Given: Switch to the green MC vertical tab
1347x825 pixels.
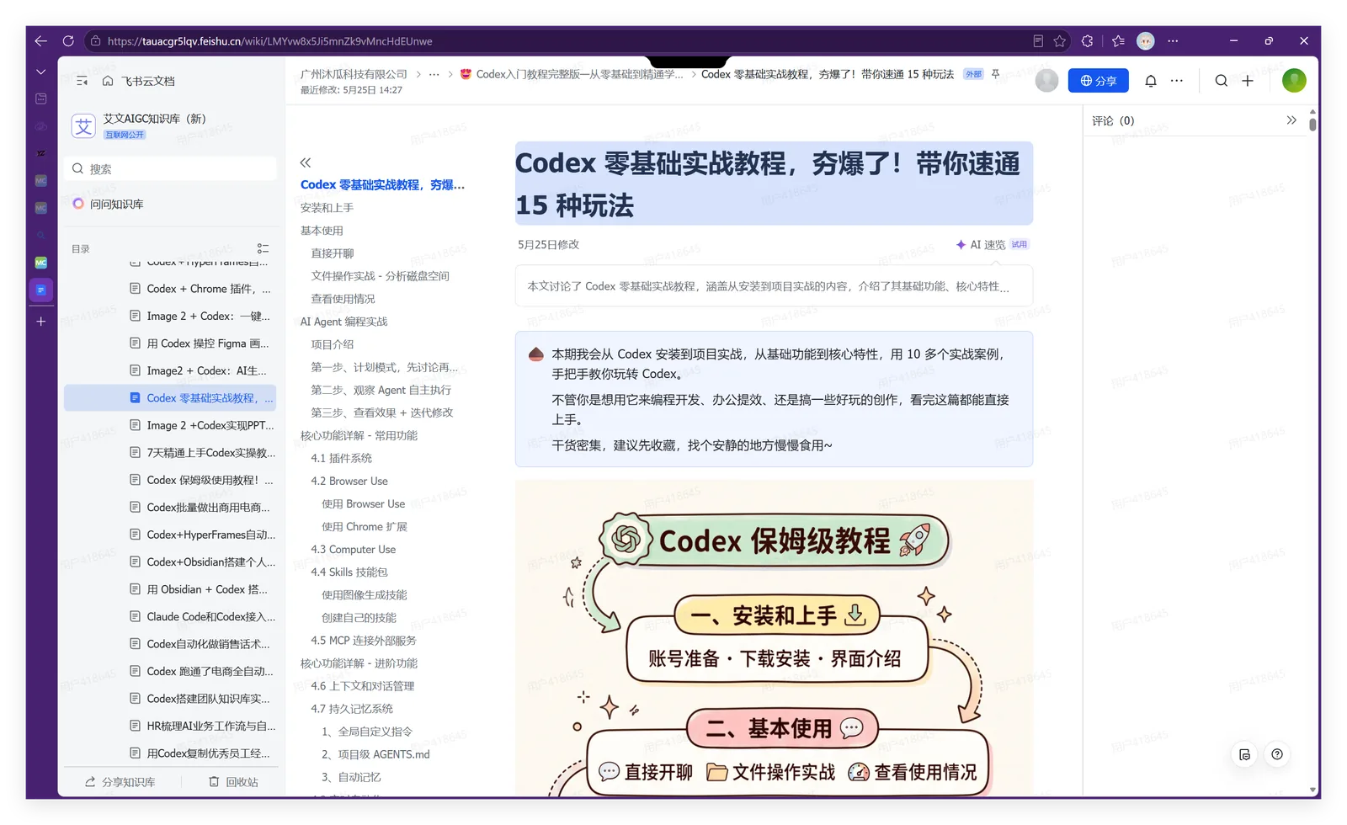Looking at the screenshot, I should (x=40, y=263).
